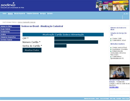Screen dimensions: 130x101
Task: Open the Home navigation link
Action: point(4,14)
